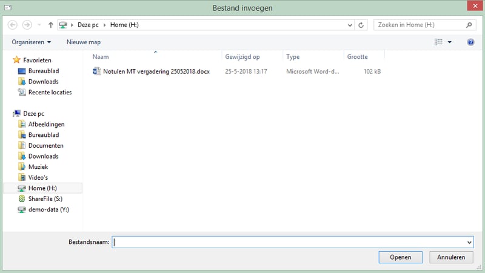The image size is (485, 273).
Task: Expand the breadcrumb arrow after 'Deze pc'
Action: tap(104, 25)
